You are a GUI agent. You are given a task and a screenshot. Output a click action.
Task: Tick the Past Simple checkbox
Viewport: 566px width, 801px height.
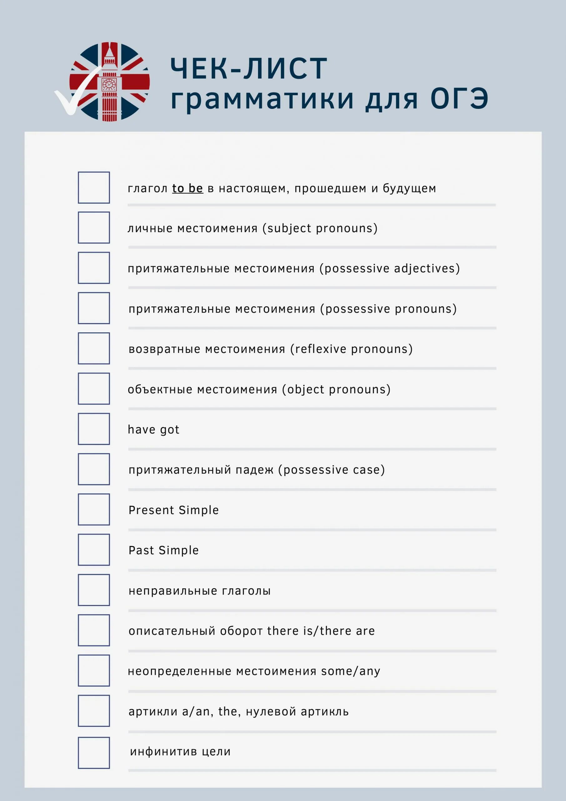(94, 549)
